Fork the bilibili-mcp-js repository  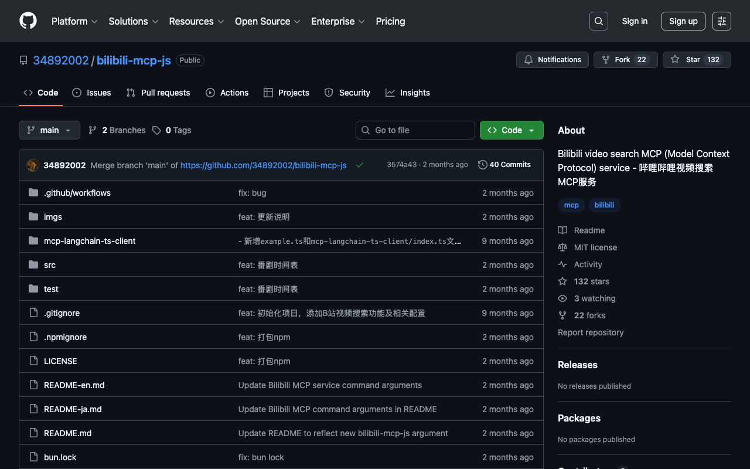[622, 60]
